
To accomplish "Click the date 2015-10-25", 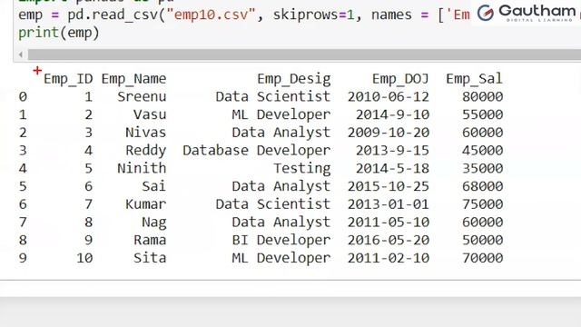I will click(x=389, y=185).
